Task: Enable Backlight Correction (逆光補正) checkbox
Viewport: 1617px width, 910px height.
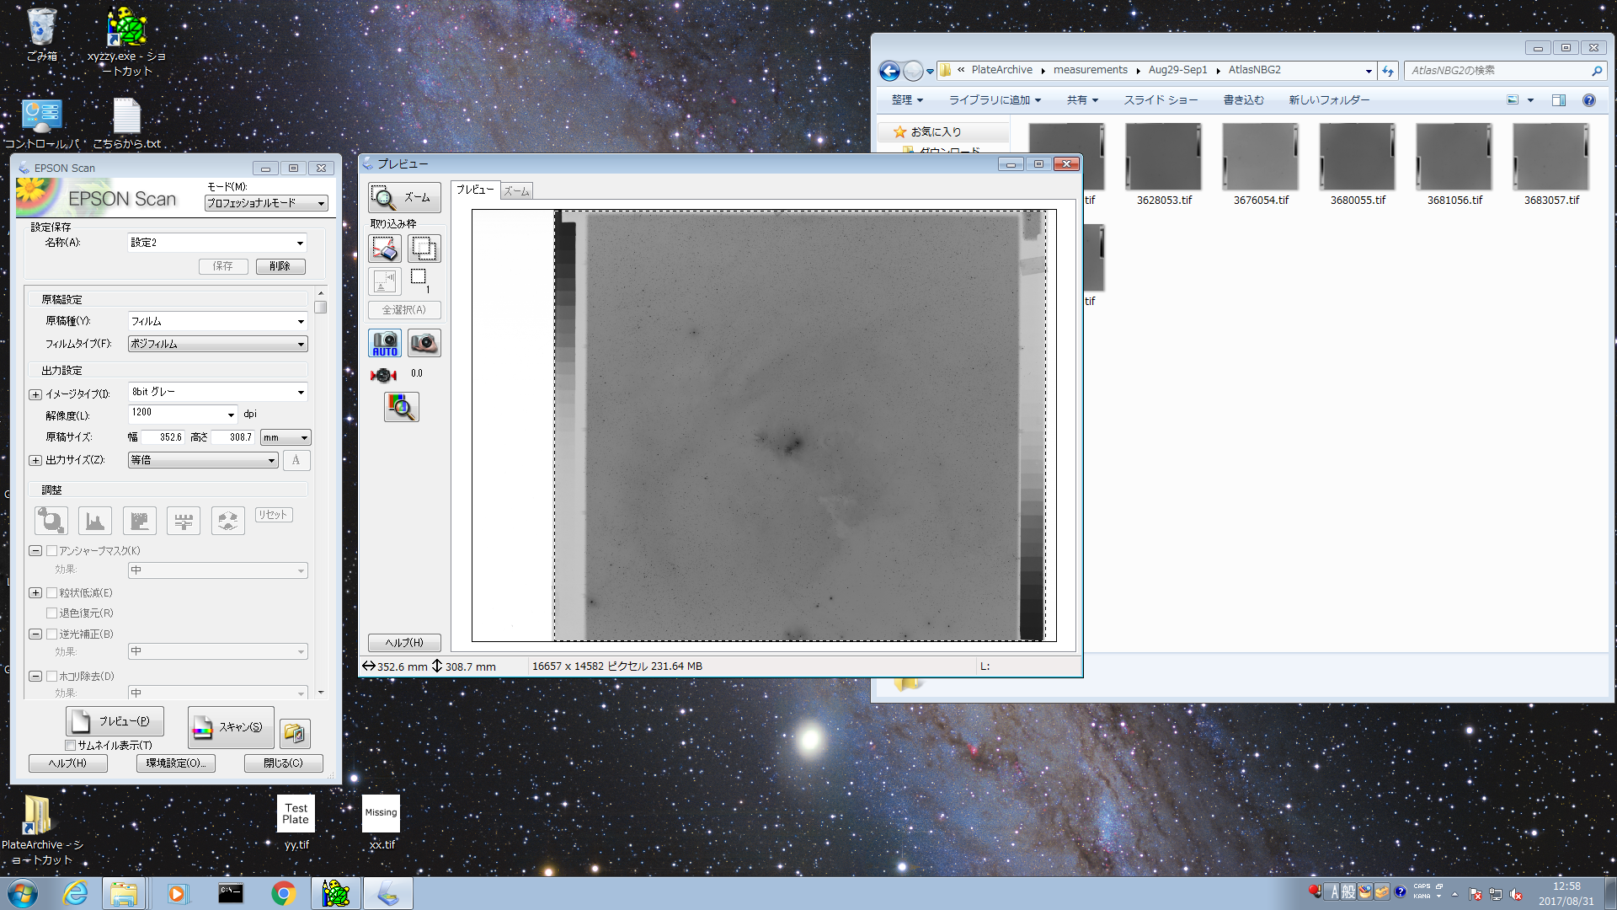Action: click(x=52, y=634)
